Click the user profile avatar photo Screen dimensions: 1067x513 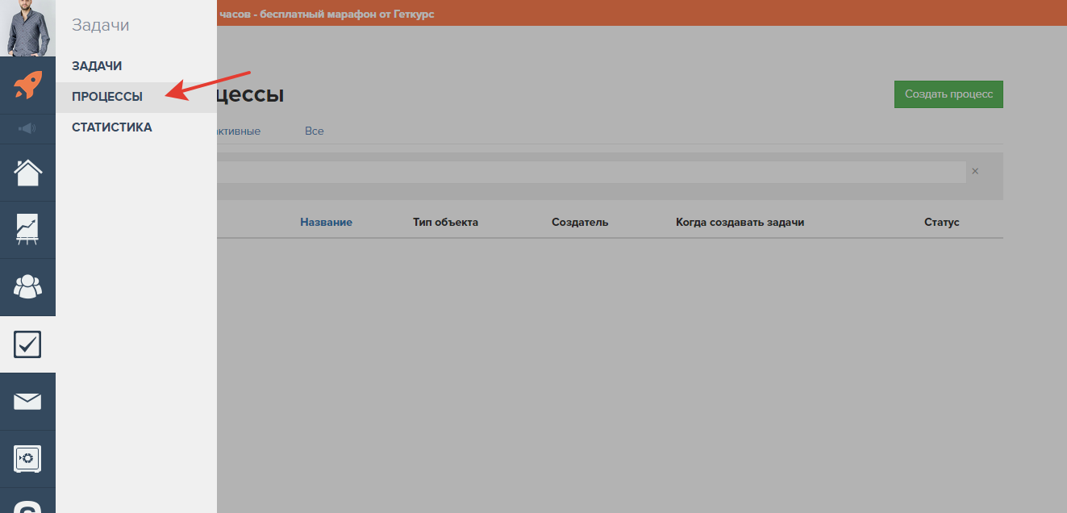[x=27, y=28]
